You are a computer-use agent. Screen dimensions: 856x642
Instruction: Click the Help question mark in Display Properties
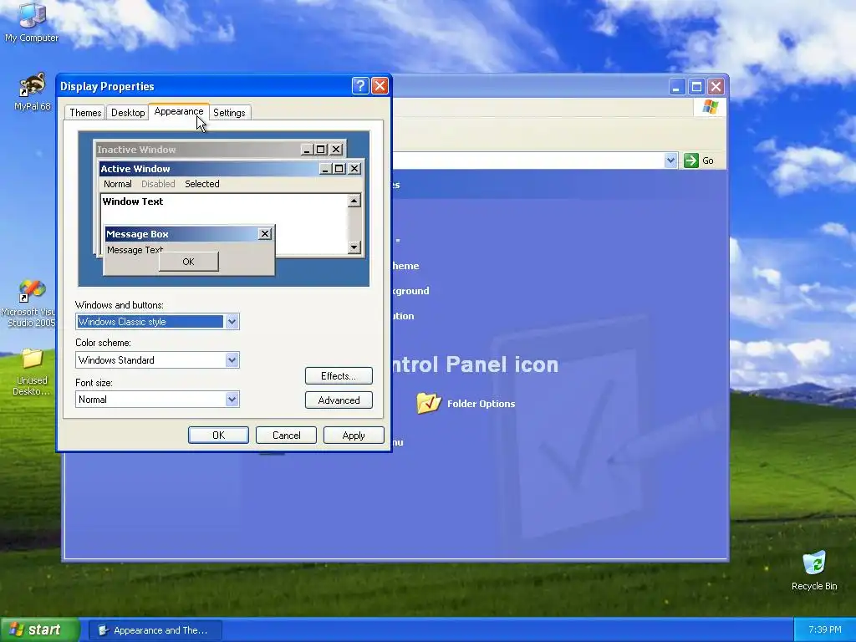[x=360, y=86]
